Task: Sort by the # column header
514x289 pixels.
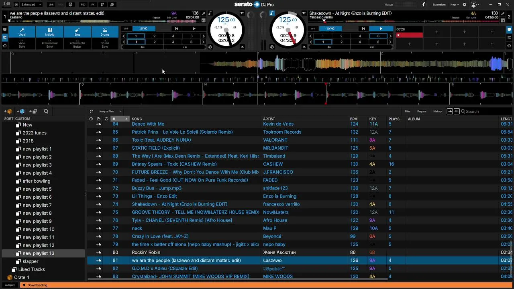Action: [120, 119]
